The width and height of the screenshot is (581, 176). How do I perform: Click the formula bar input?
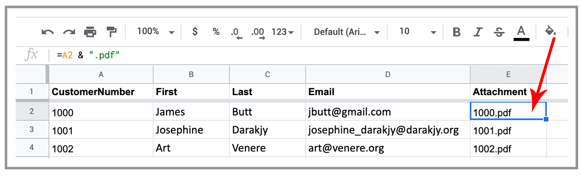(309, 55)
